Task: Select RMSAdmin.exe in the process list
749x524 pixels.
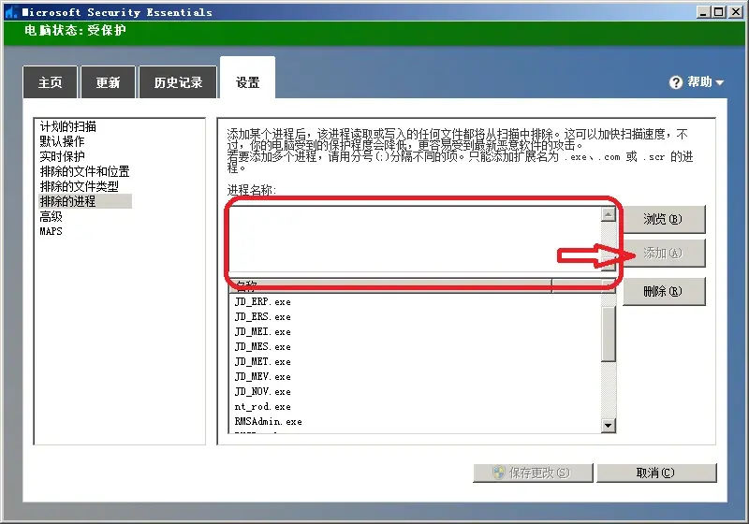Action: (x=269, y=421)
